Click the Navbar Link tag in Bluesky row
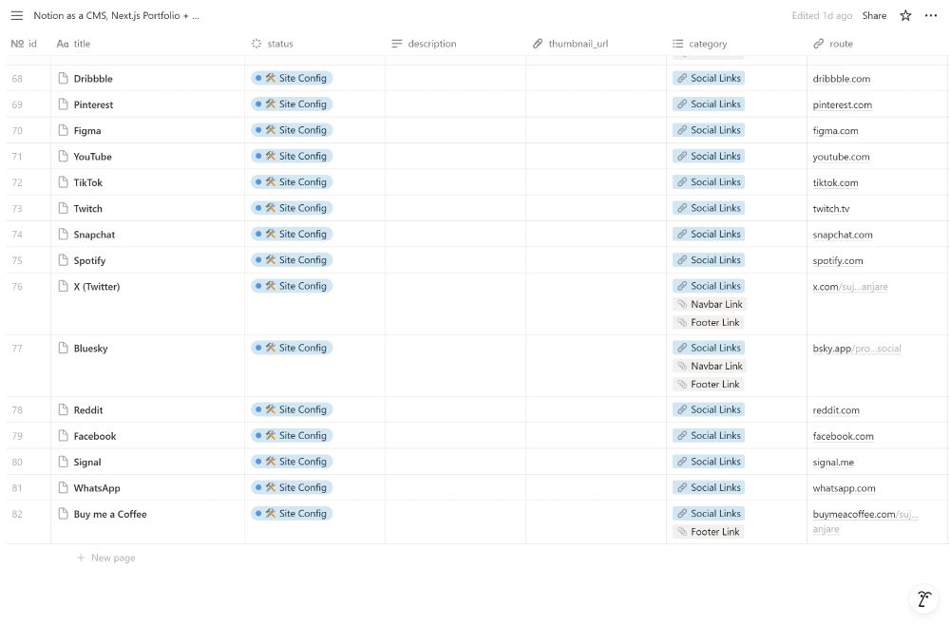The width and height of the screenshot is (950, 625). (709, 367)
